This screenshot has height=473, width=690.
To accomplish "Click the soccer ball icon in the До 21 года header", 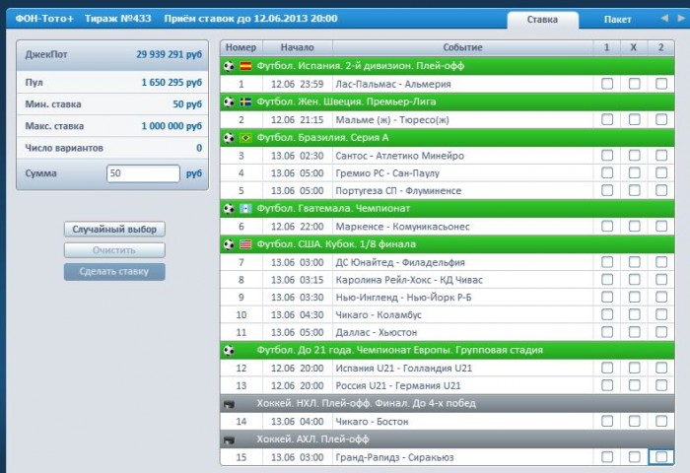I will coord(229,350).
